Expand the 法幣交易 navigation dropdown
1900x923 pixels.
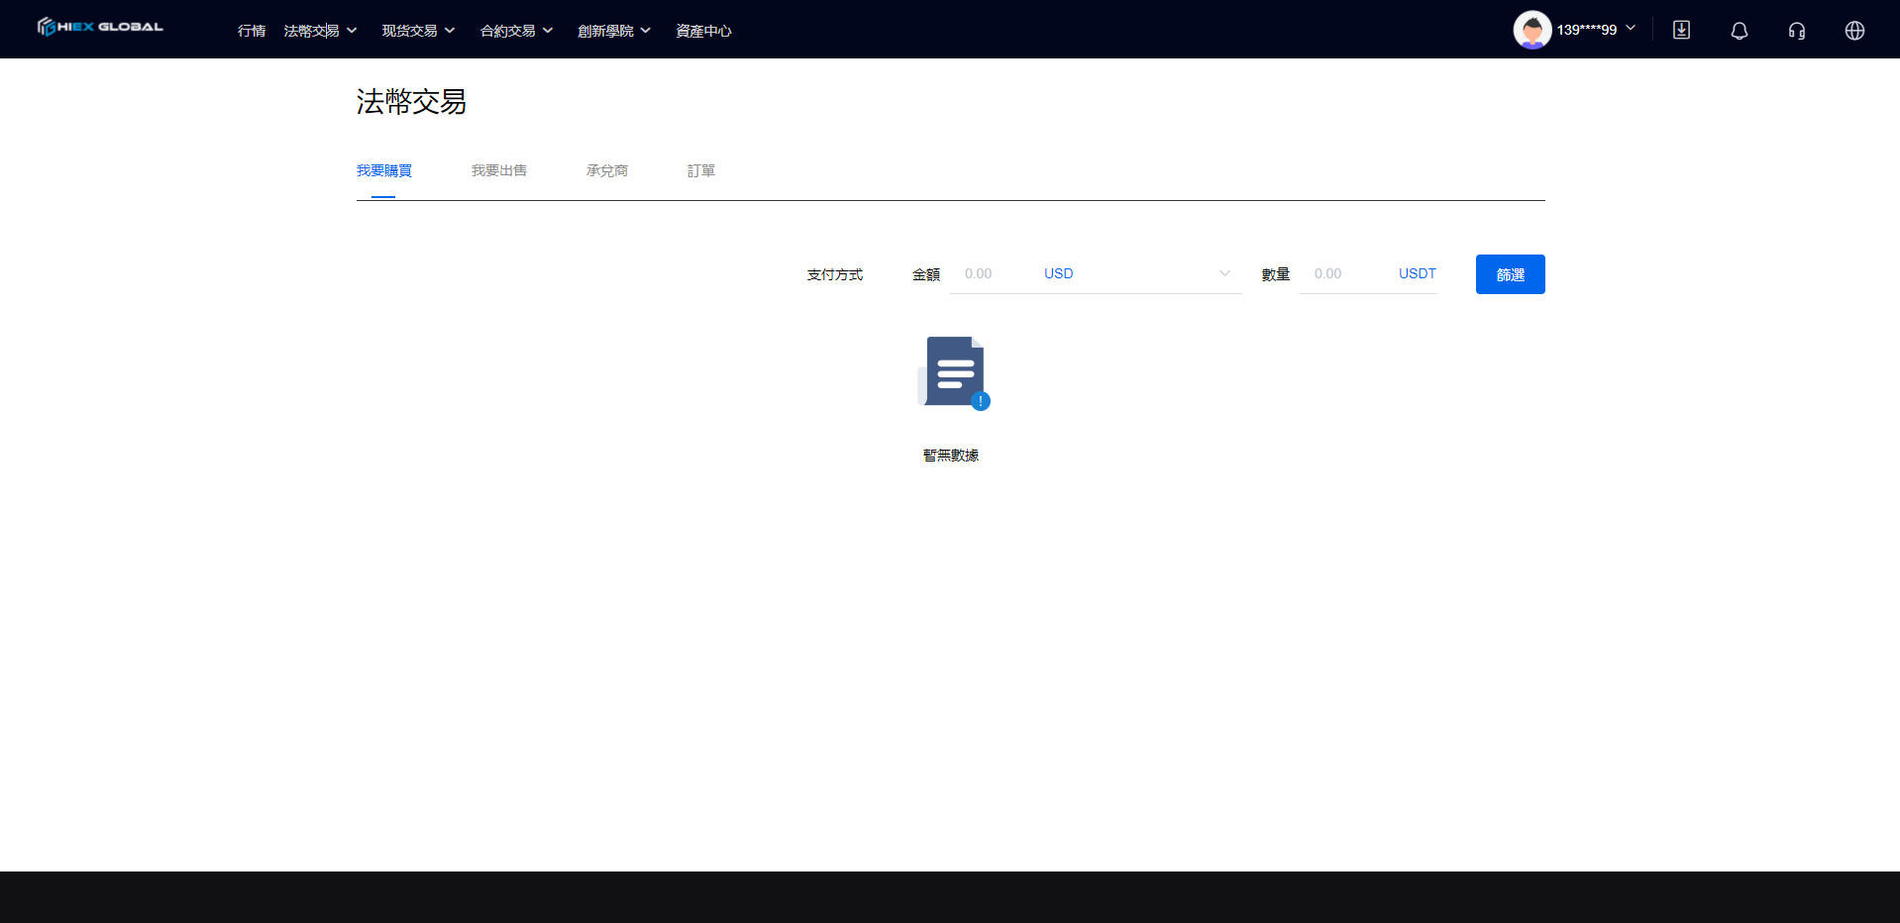pyautogui.click(x=320, y=31)
